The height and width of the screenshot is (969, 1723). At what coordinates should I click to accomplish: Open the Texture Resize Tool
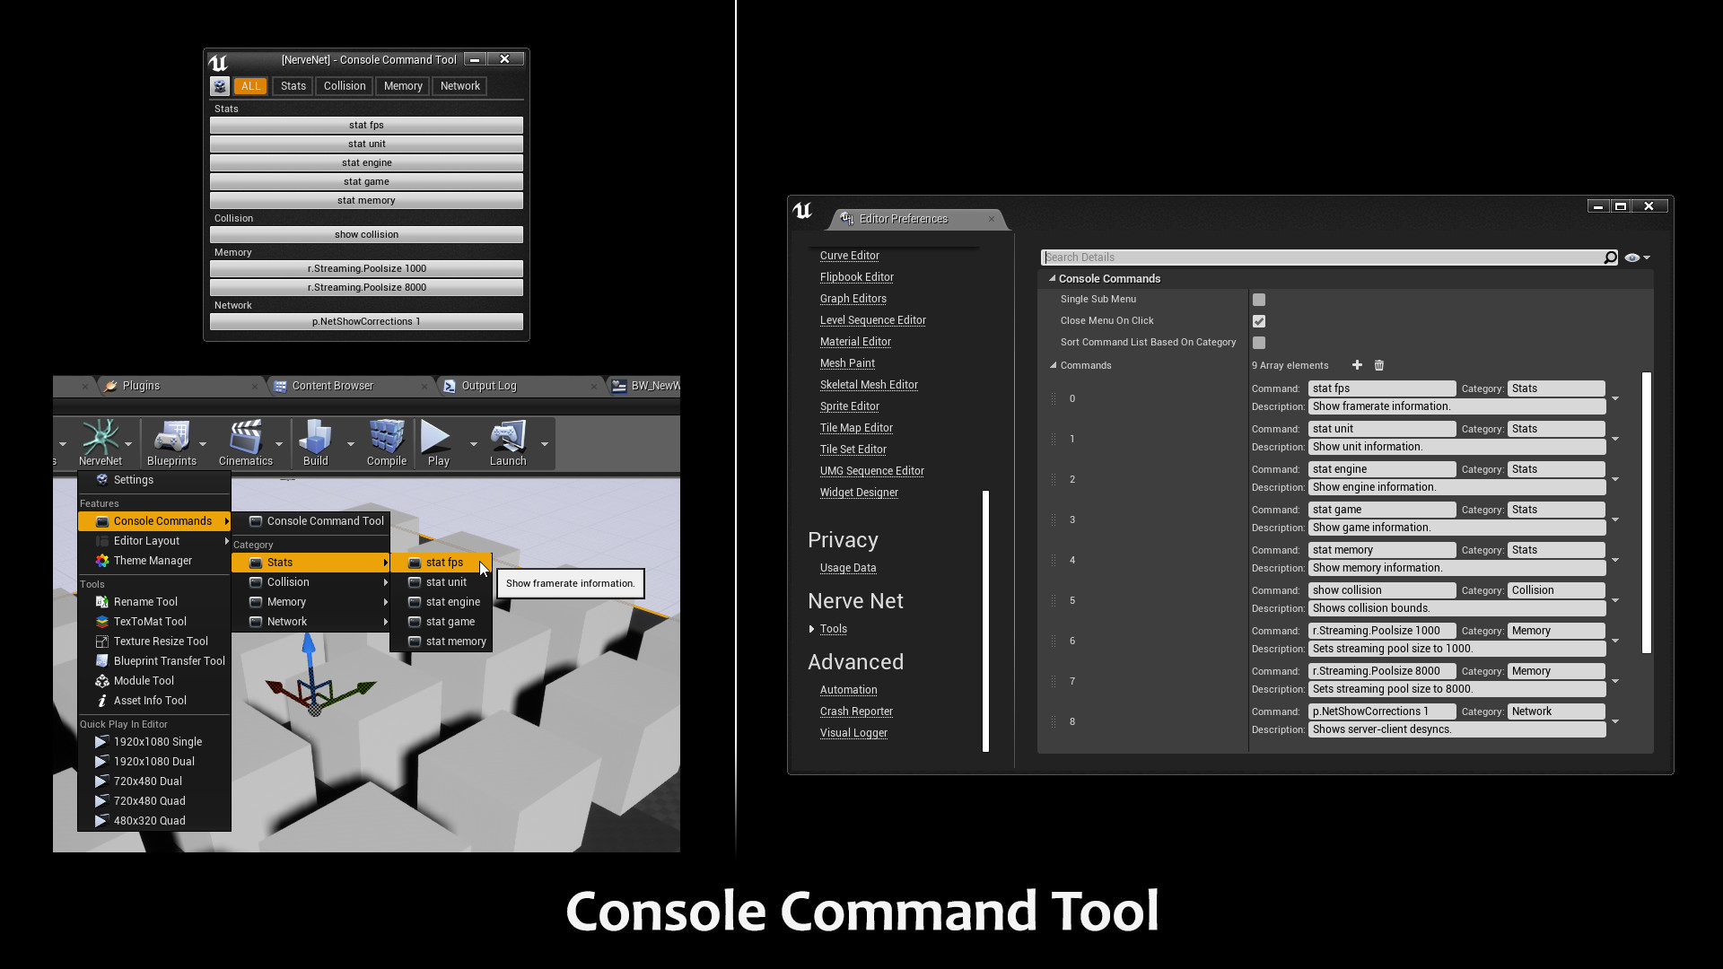(154, 642)
